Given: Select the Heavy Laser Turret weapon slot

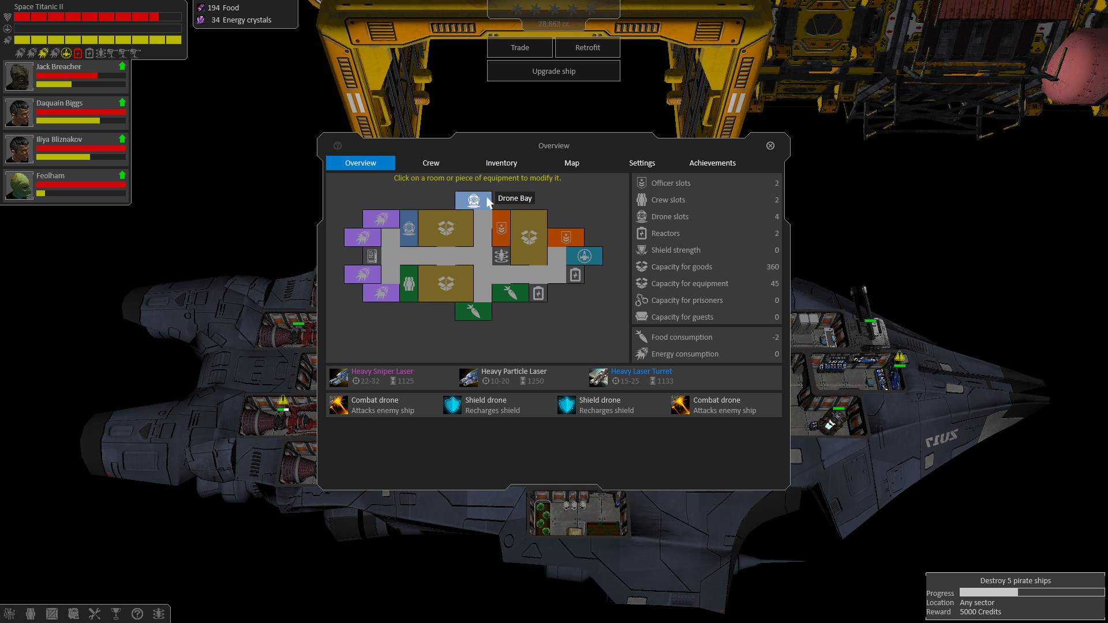Looking at the screenshot, I should coord(641,376).
